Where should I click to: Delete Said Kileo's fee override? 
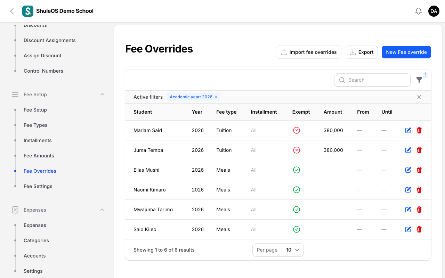point(419,229)
